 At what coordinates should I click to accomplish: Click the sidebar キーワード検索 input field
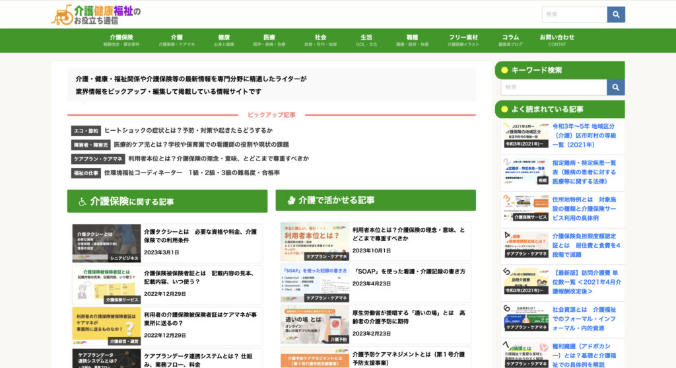(x=553, y=87)
